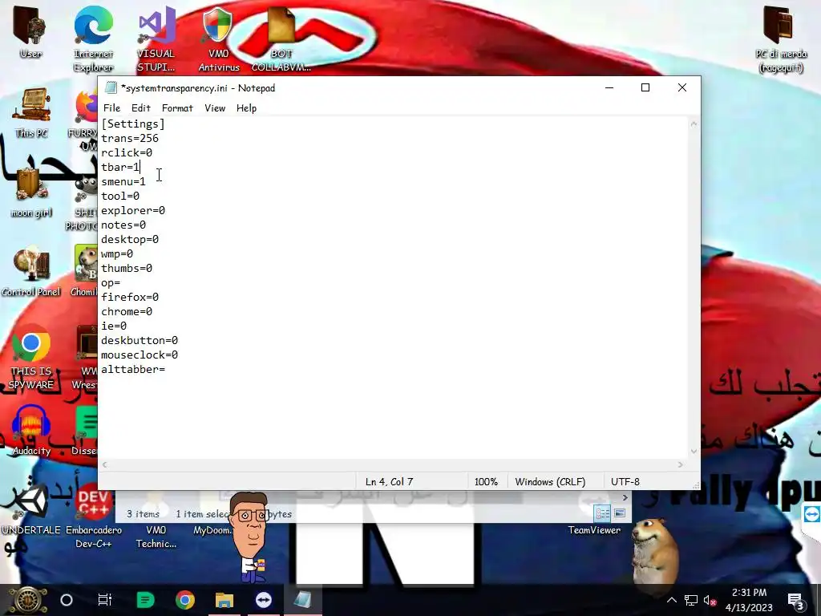The image size is (821, 616).
Task: Open the notification center icon
Action: point(796,600)
